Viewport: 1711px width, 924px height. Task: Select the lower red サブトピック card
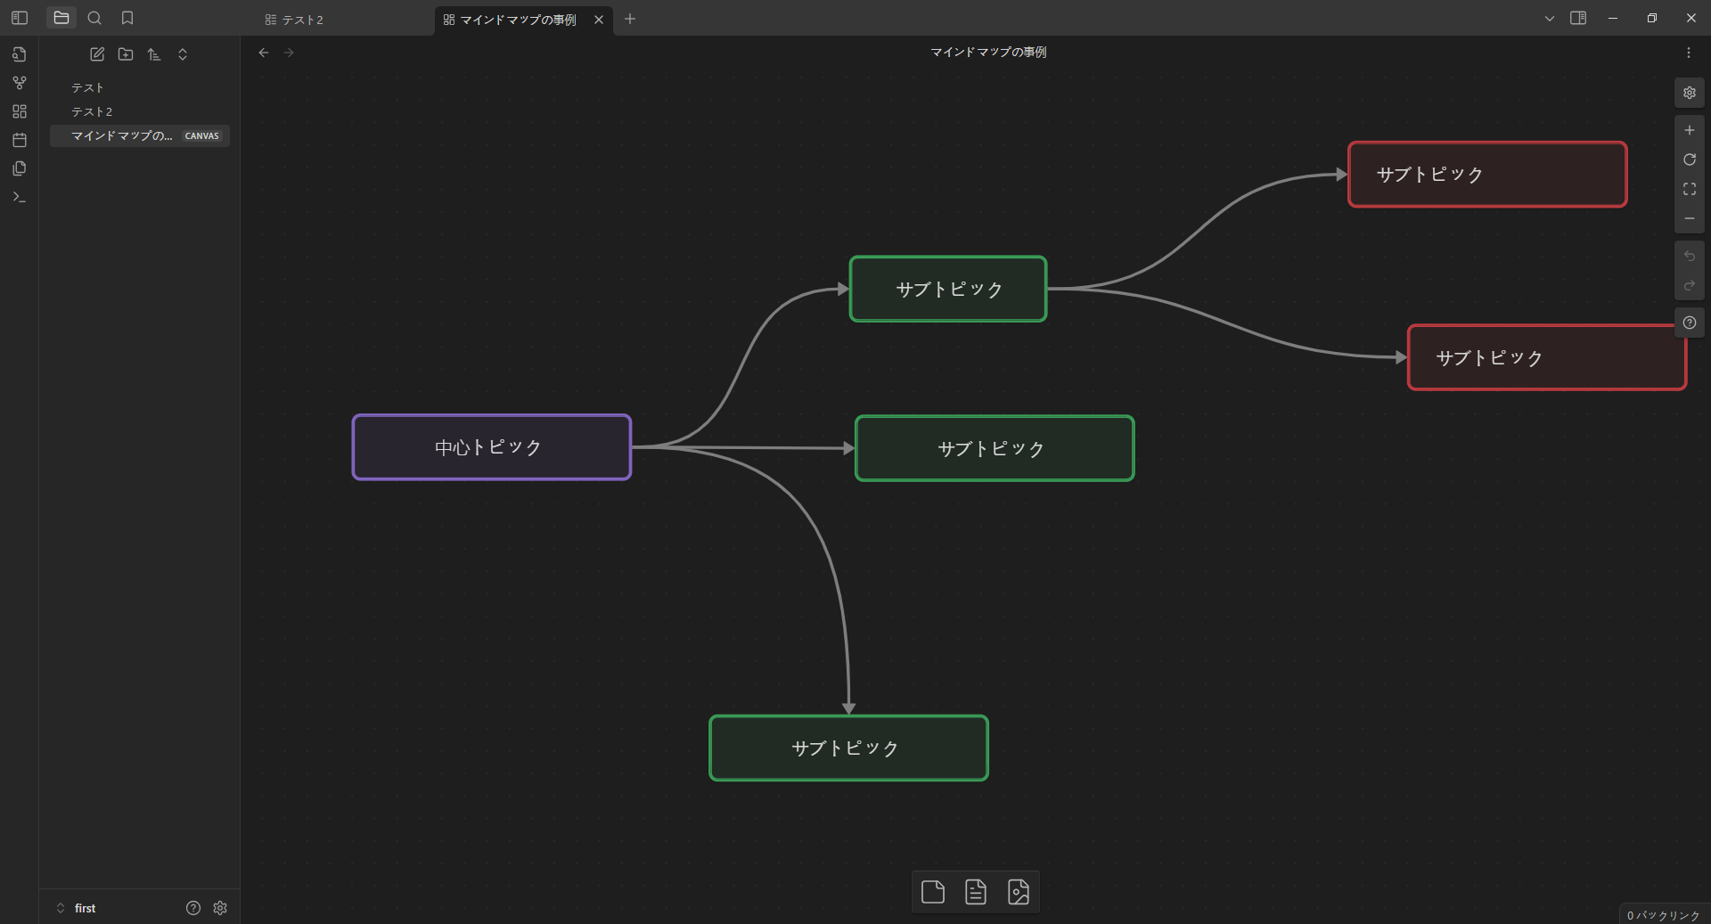point(1546,357)
